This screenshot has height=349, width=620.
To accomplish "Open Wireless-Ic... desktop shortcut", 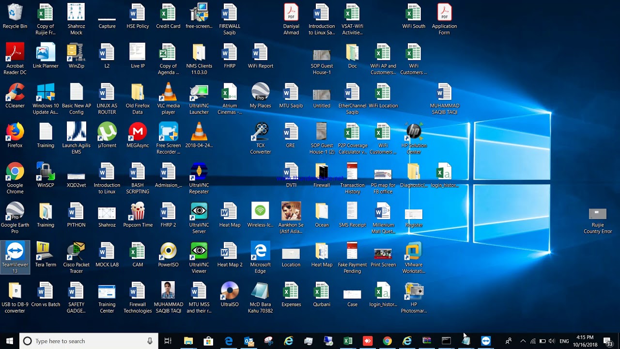I will point(260,215).
